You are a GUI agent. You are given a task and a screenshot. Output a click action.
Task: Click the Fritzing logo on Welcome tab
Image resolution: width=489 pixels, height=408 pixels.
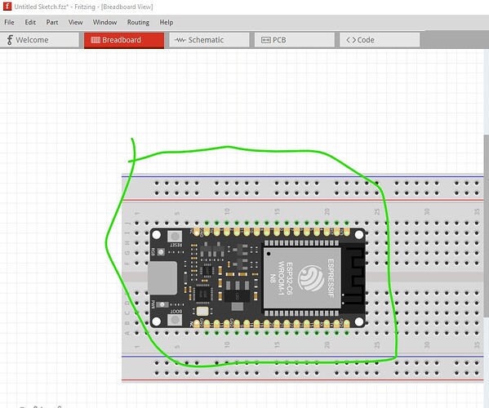(10, 40)
